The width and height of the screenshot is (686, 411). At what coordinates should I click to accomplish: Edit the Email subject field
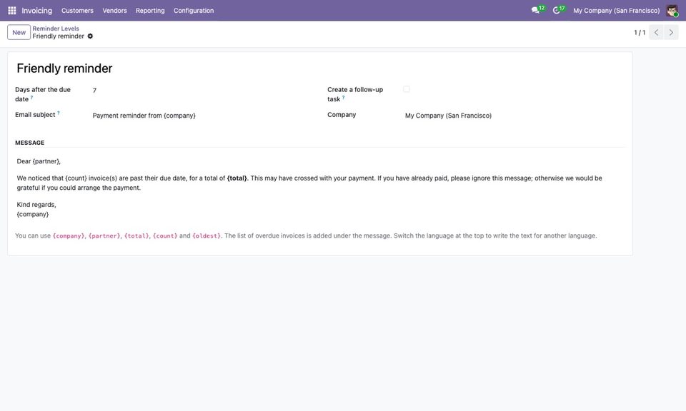[202, 116]
